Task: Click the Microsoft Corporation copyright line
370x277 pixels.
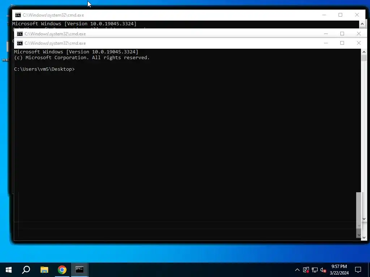Action: coord(82,58)
